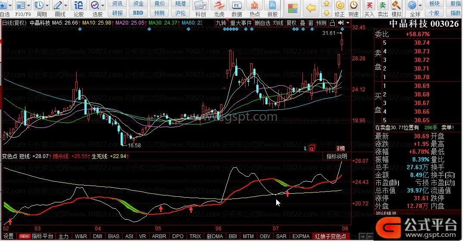Screen dimensions: 464x242
Task: Toggle the 九转 indicator
Action: (221, 23)
